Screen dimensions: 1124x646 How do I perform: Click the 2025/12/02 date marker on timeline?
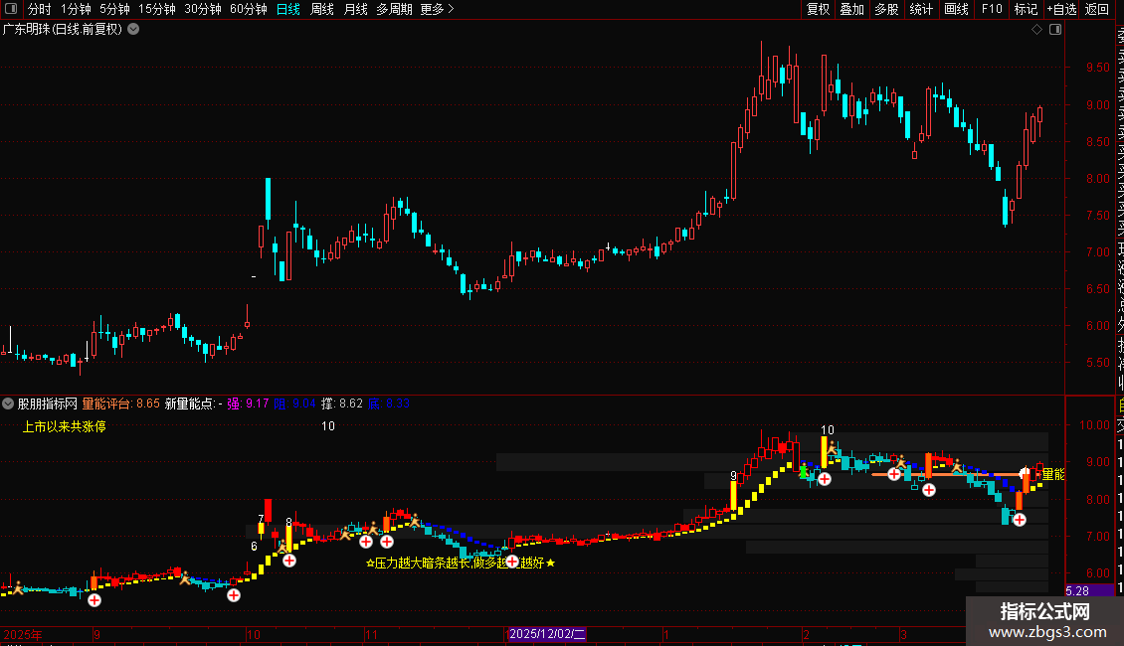pyautogui.click(x=547, y=634)
